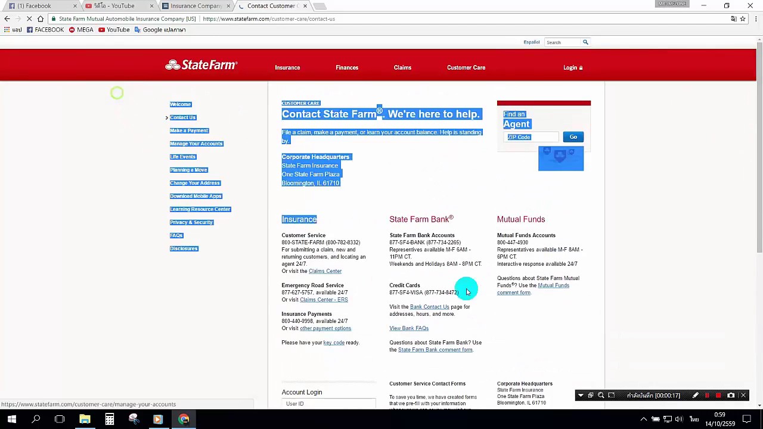Open the other payment options link

[325, 328]
